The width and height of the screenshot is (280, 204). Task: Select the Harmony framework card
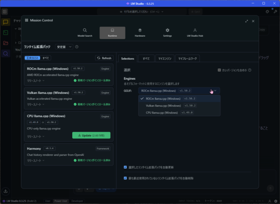coord(69,155)
